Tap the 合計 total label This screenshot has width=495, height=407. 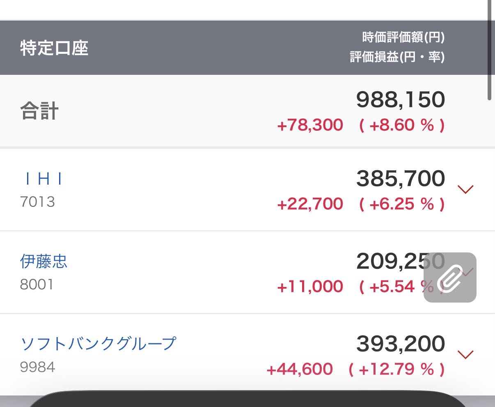tap(39, 111)
